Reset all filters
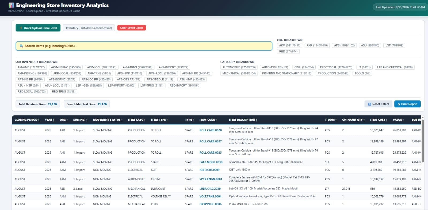The height and width of the screenshot is (210, 428). (x=379, y=104)
